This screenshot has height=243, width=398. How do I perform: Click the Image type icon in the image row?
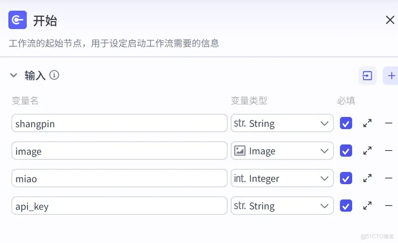tap(241, 151)
